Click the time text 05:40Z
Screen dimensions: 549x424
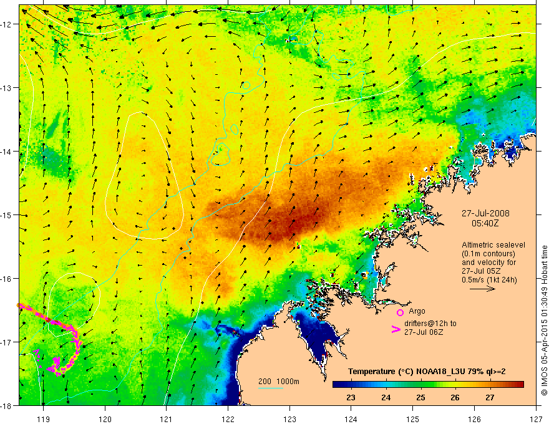pyautogui.click(x=485, y=223)
